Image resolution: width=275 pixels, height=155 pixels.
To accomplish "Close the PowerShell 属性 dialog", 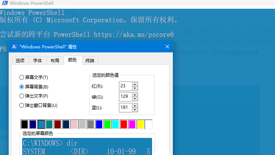I will (x=167, y=47).
